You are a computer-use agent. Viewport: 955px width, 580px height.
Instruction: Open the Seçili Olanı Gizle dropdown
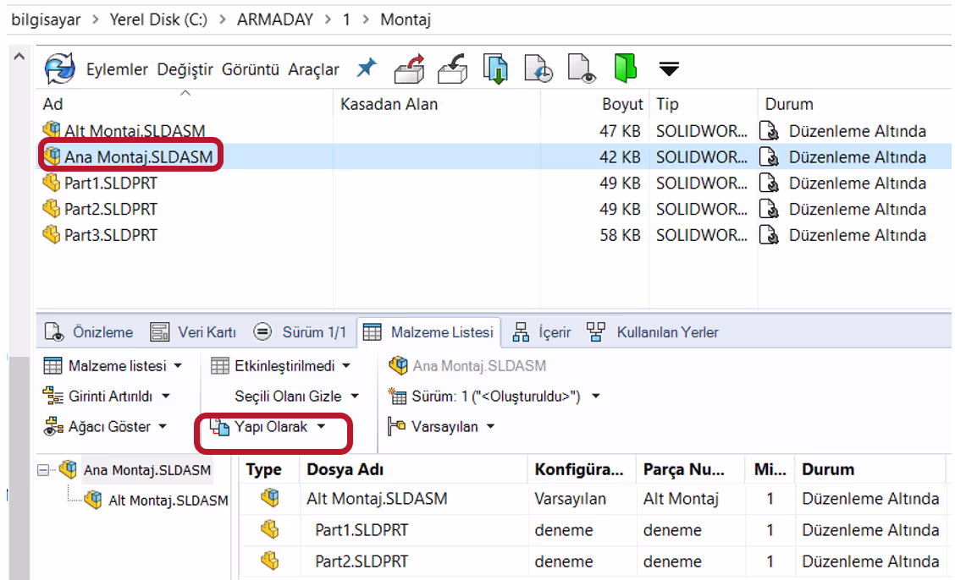tap(296, 396)
